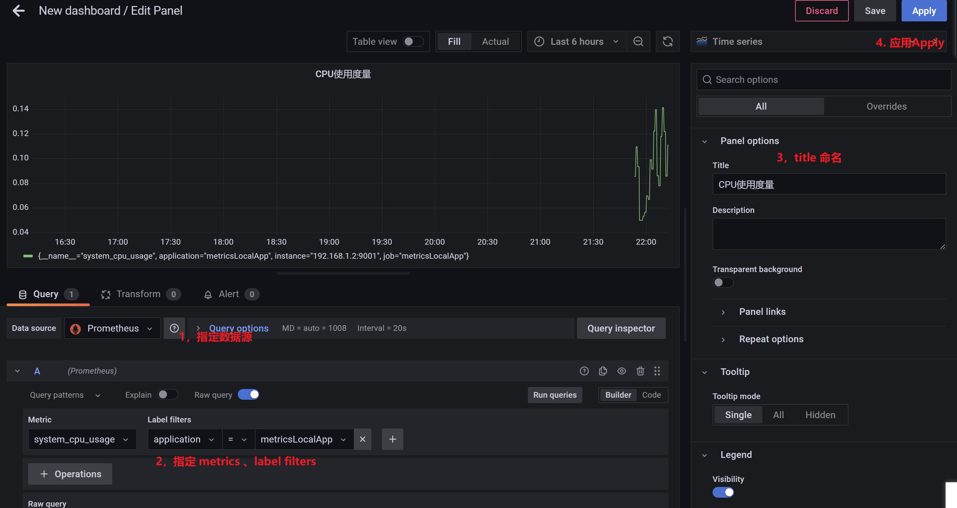Collapse query A row chevron
957x508 pixels.
17,371
